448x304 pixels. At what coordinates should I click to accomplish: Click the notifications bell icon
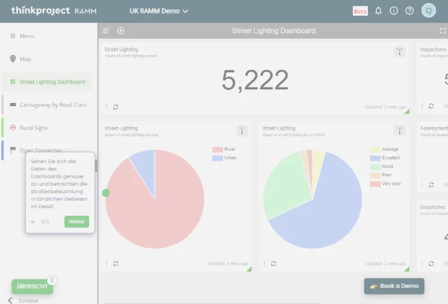[378, 11]
